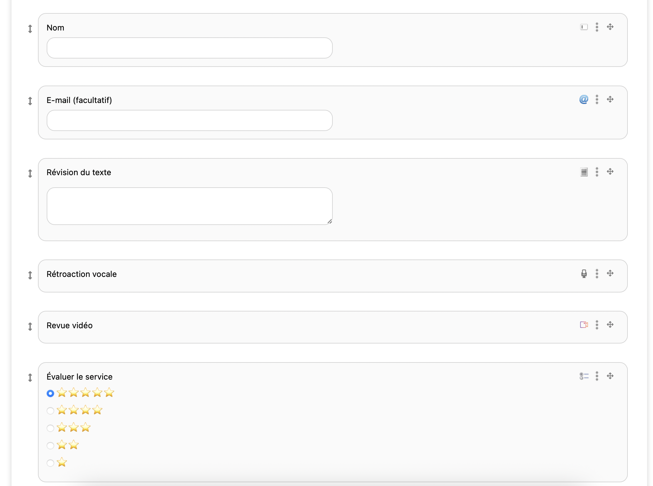Click the radio list icon on Évaluer le service
The width and height of the screenshot is (653, 486).
(x=584, y=376)
